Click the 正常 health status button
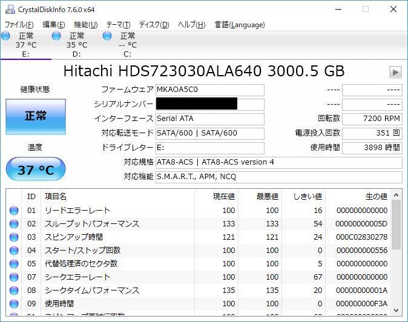Viewport: 408px width, 322px height. (x=36, y=116)
